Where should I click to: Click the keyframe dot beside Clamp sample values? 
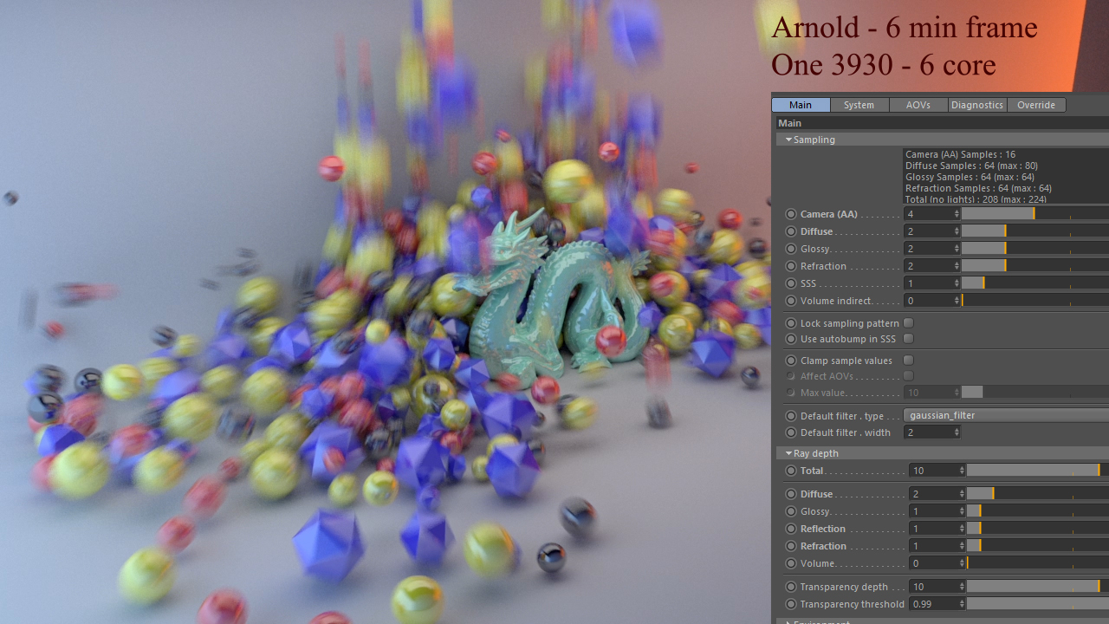pyautogui.click(x=791, y=361)
